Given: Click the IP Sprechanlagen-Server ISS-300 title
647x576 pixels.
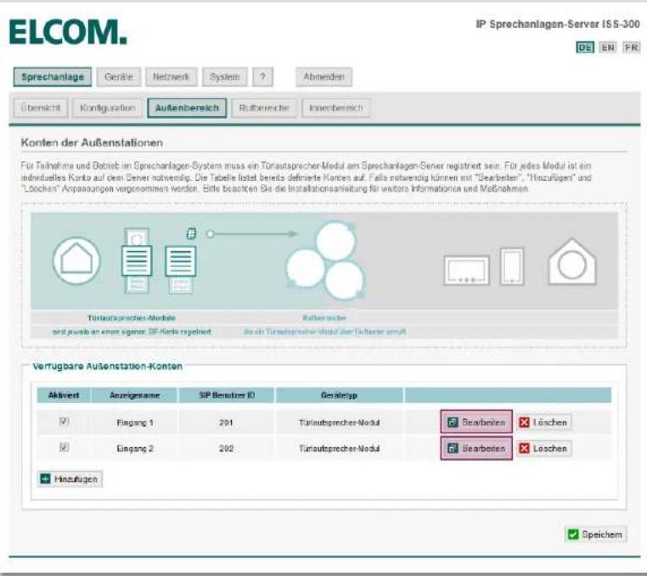Looking at the screenshot, I should (558, 25).
